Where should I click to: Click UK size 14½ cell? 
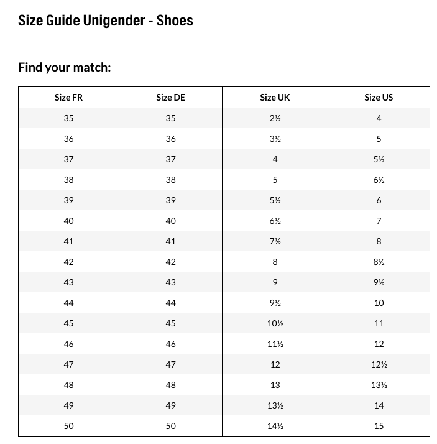tap(275, 426)
